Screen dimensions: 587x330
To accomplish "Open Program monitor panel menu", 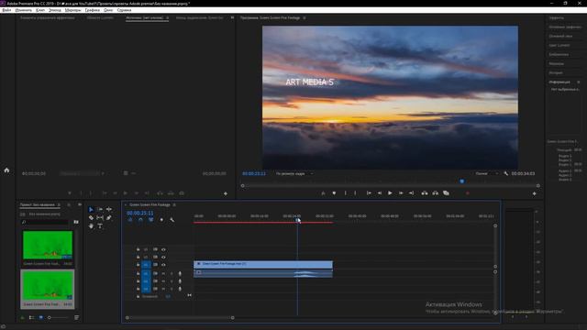I will [x=304, y=18].
